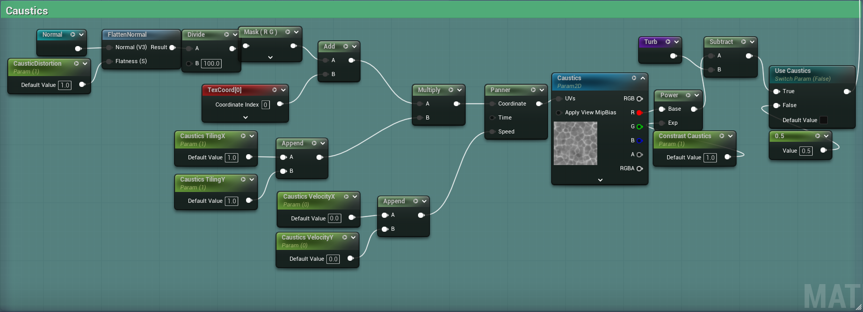Viewport: 863px width, 312px height.
Task: Click the Speed input pin on Panner
Action: pyautogui.click(x=492, y=132)
